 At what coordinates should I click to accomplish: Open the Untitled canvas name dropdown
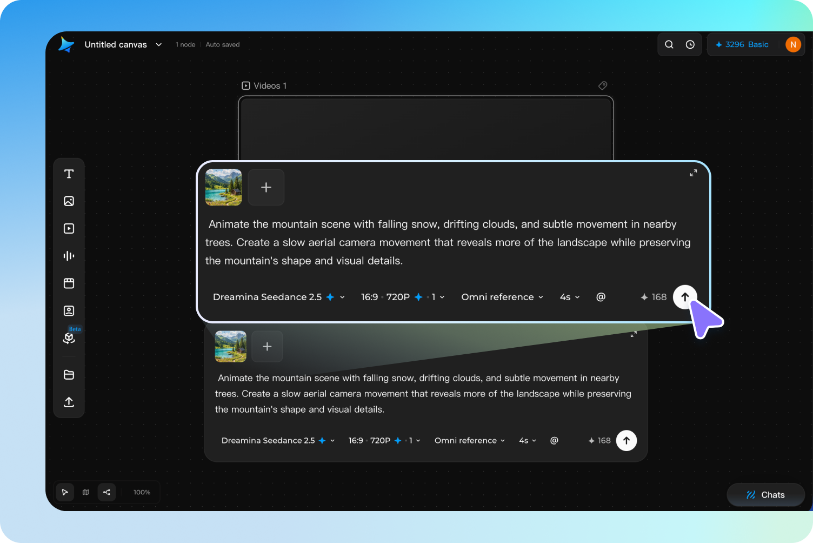coord(123,44)
